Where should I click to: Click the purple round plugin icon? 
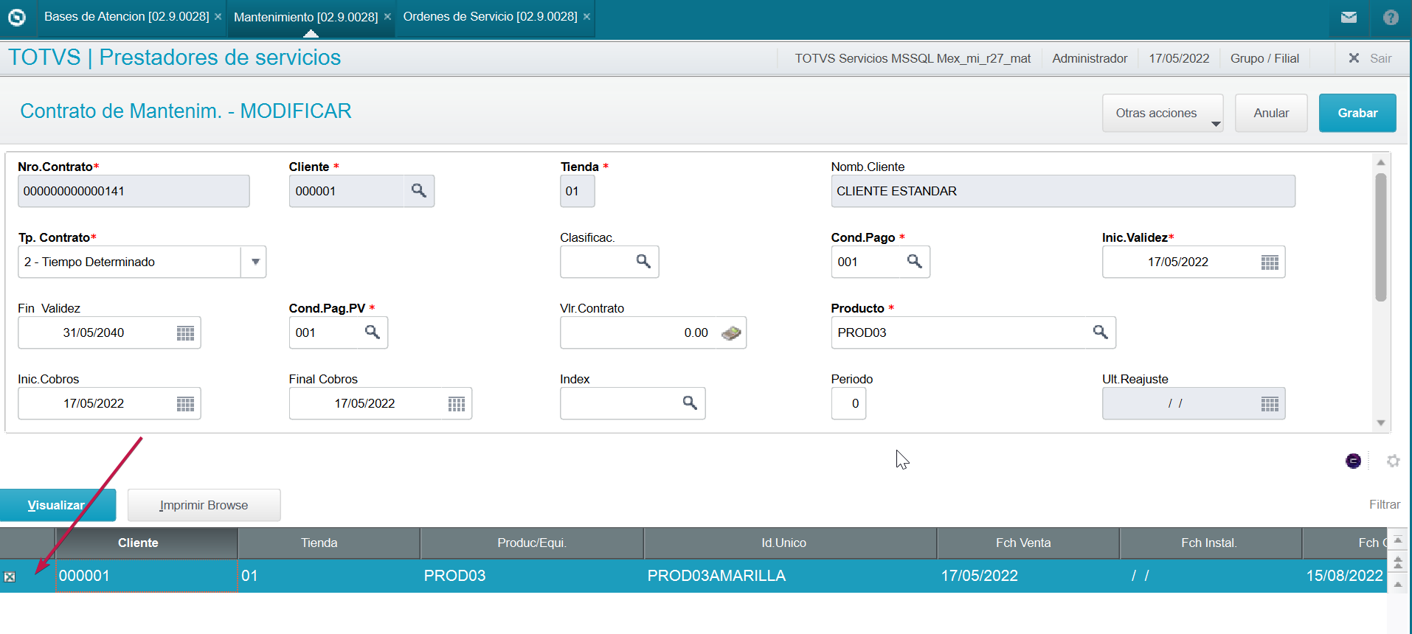(x=1353, y=461)
